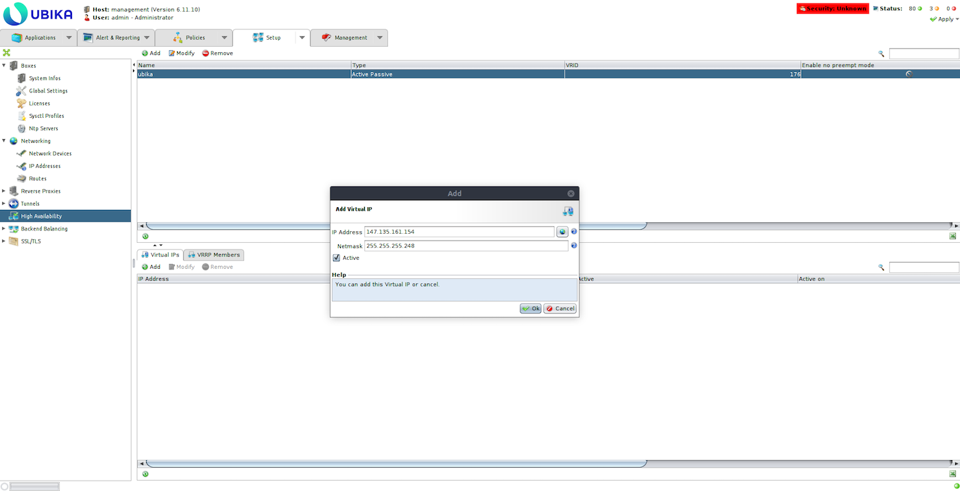
Task: Confirm the dialog with Ok button
Action: [531, 309]
